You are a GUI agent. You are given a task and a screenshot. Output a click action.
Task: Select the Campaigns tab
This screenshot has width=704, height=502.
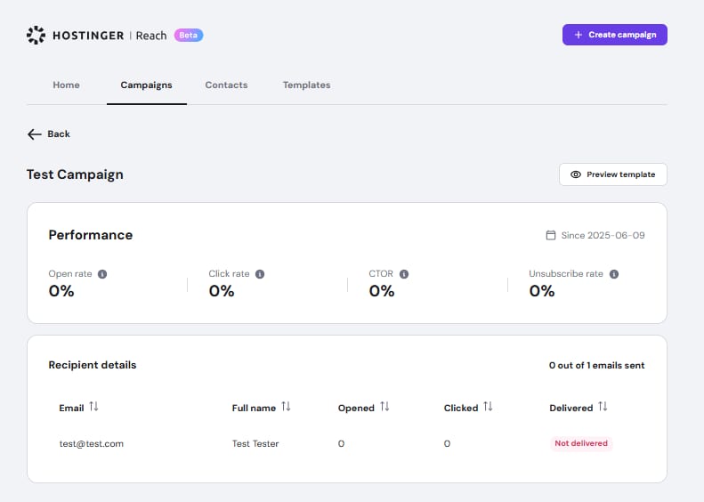[146, 85]
